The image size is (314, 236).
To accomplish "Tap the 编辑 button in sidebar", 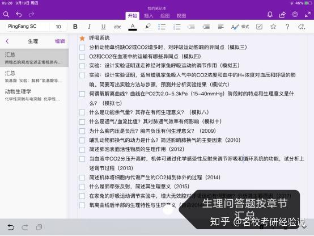I will [60, 41].
